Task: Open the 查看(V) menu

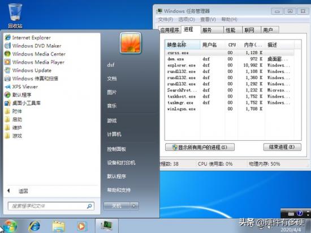Action: pyautogui.click(x=208, y=19)
